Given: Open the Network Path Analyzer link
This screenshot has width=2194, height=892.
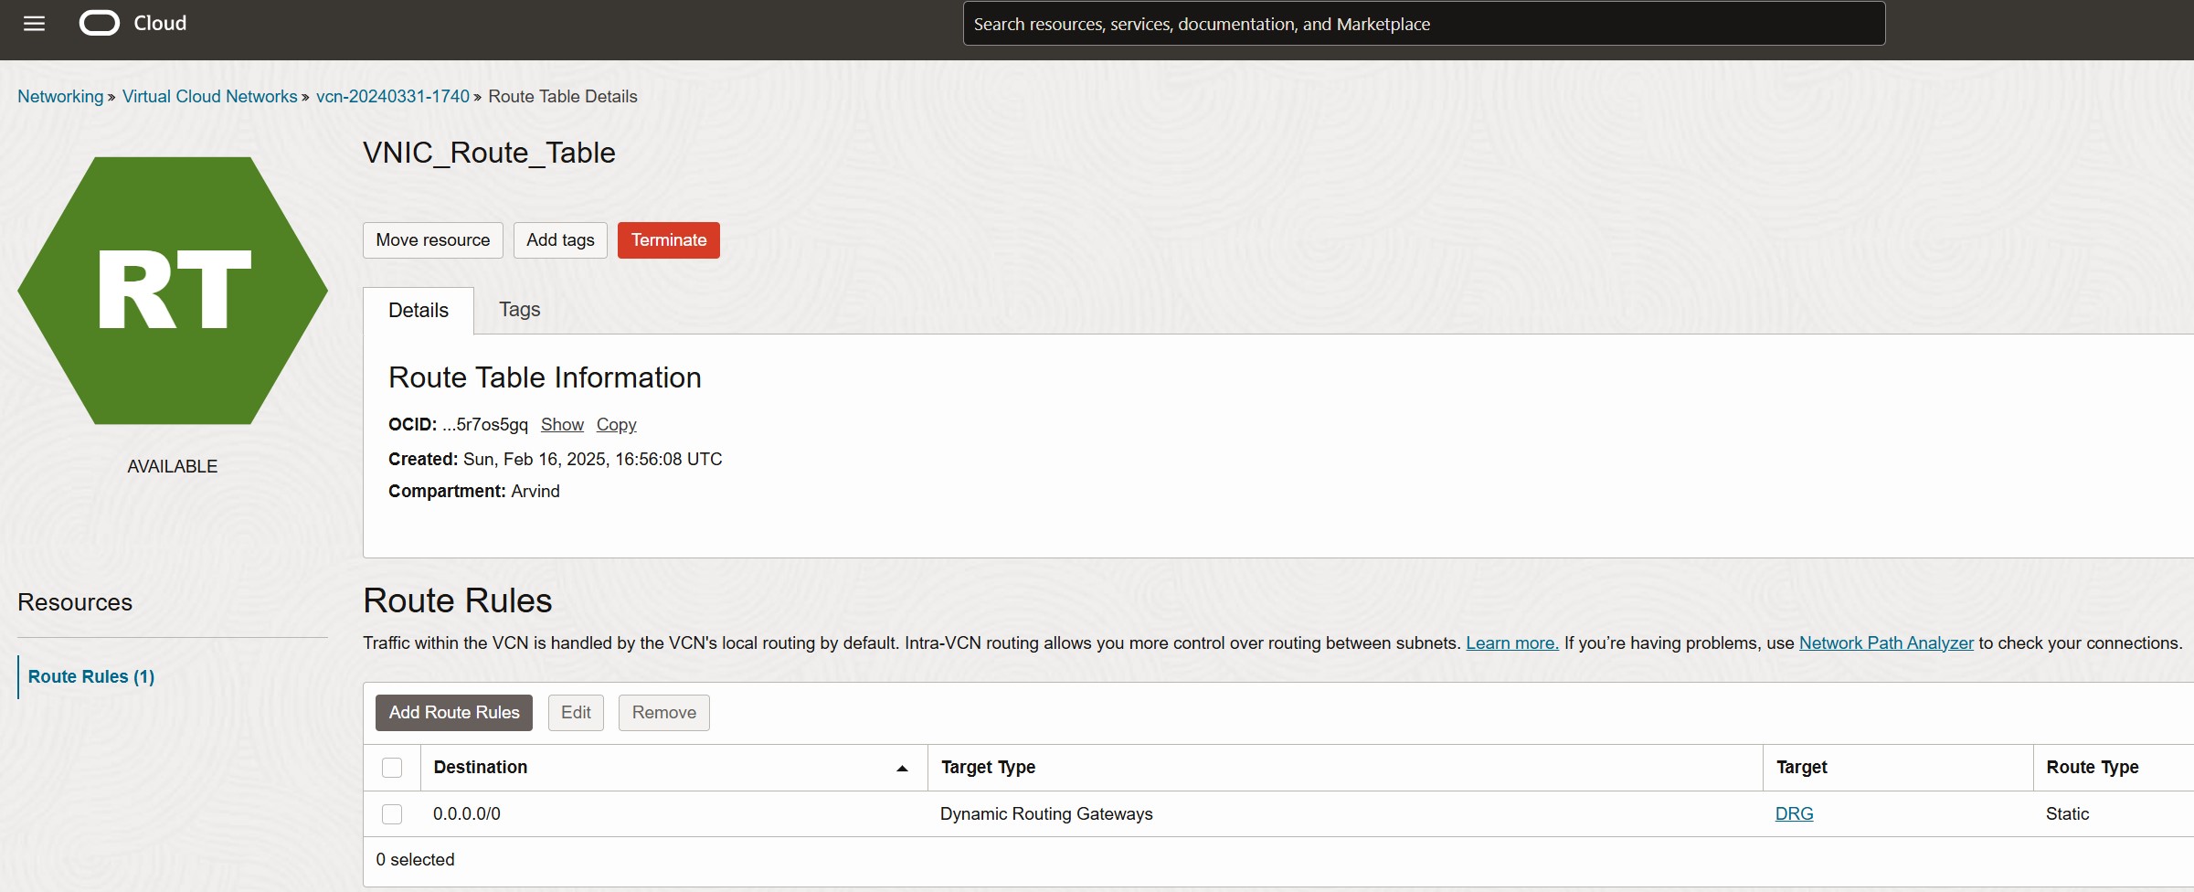Looking at the screenshot, I should click(1886, 643).
